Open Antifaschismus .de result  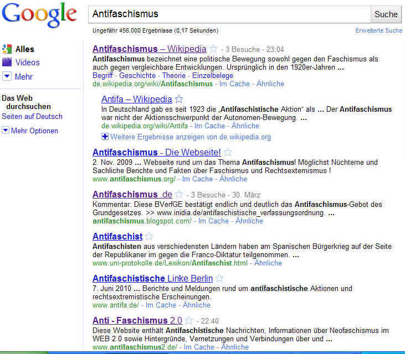[132, 194]
